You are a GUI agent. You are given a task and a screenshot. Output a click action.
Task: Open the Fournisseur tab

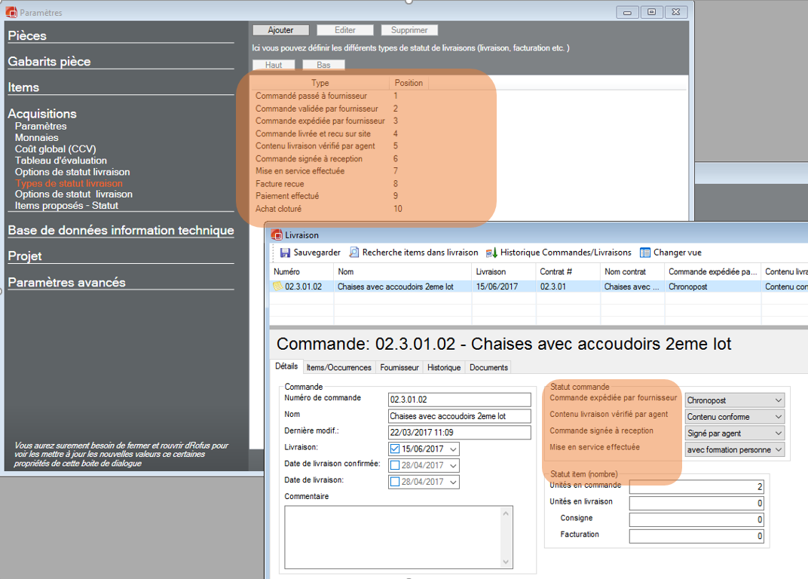(399, 367)
